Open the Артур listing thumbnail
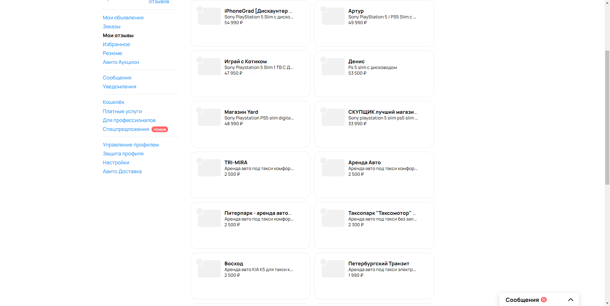 pos(333,16)
